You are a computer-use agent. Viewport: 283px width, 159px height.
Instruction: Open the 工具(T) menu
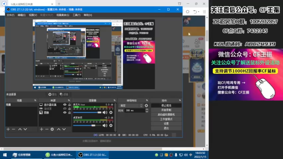click(76, 15)
